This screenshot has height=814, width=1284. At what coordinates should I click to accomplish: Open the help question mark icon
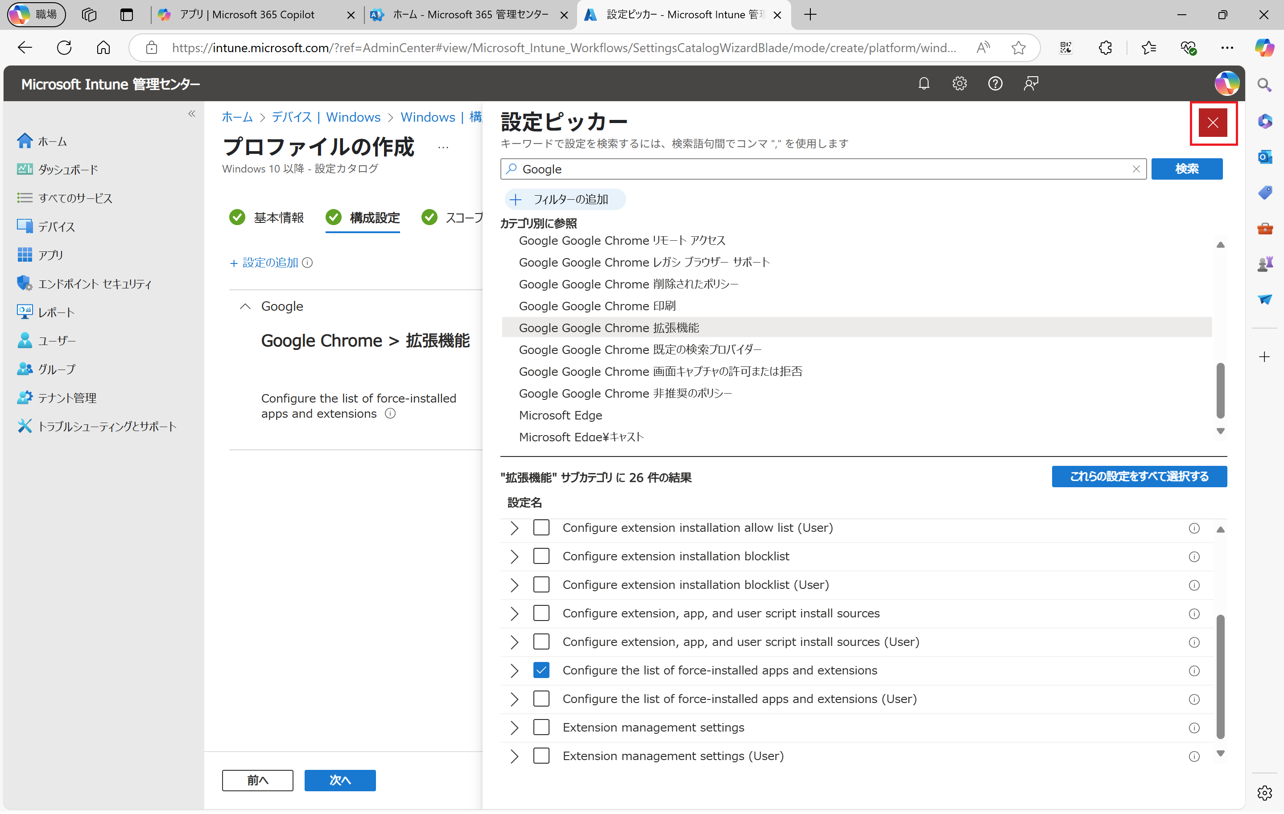pyautogui.click(x=995, y=83)
